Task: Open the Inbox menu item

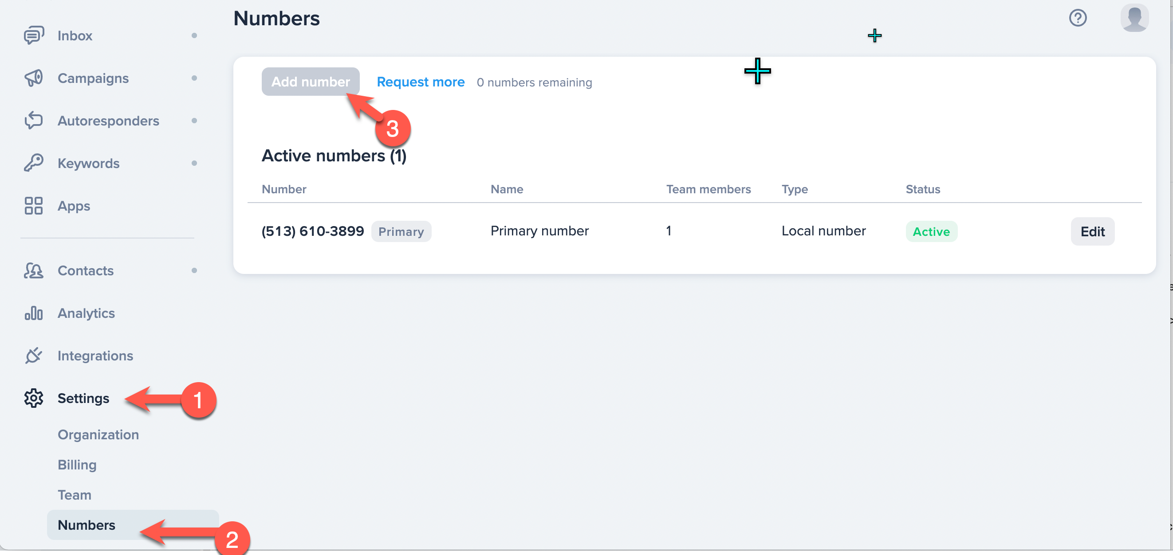Action: (x=75, y=35)
